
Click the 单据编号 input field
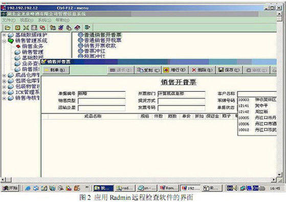[102, 94]
